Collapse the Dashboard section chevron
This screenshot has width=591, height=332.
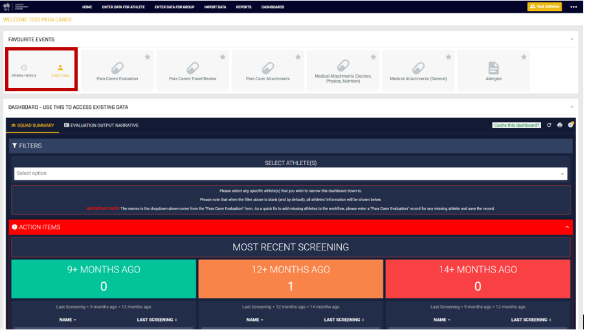[572, 107]
